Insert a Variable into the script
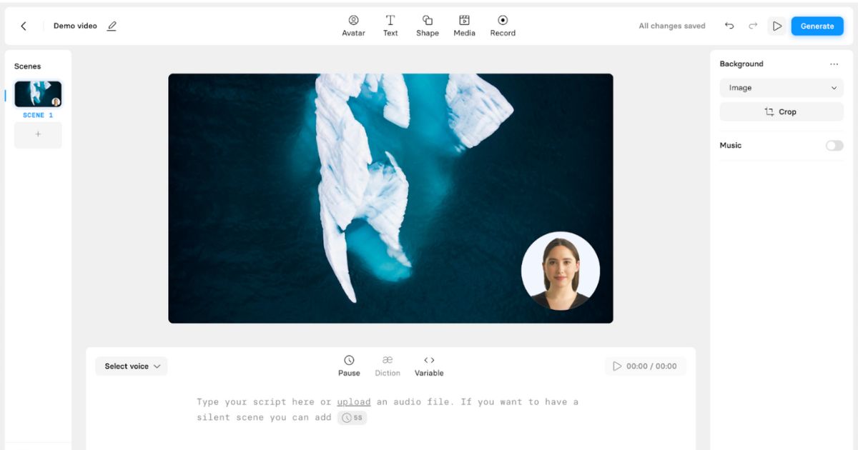Image resolution: width=858 pixels, height=450 pixels. [x=428, y=365]
